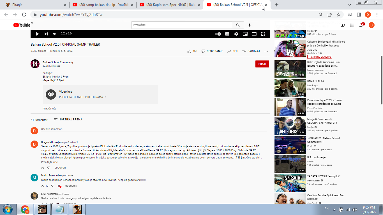Save video with SAČUVAJ button
383x215 pixels.
(x=251, y=51)
